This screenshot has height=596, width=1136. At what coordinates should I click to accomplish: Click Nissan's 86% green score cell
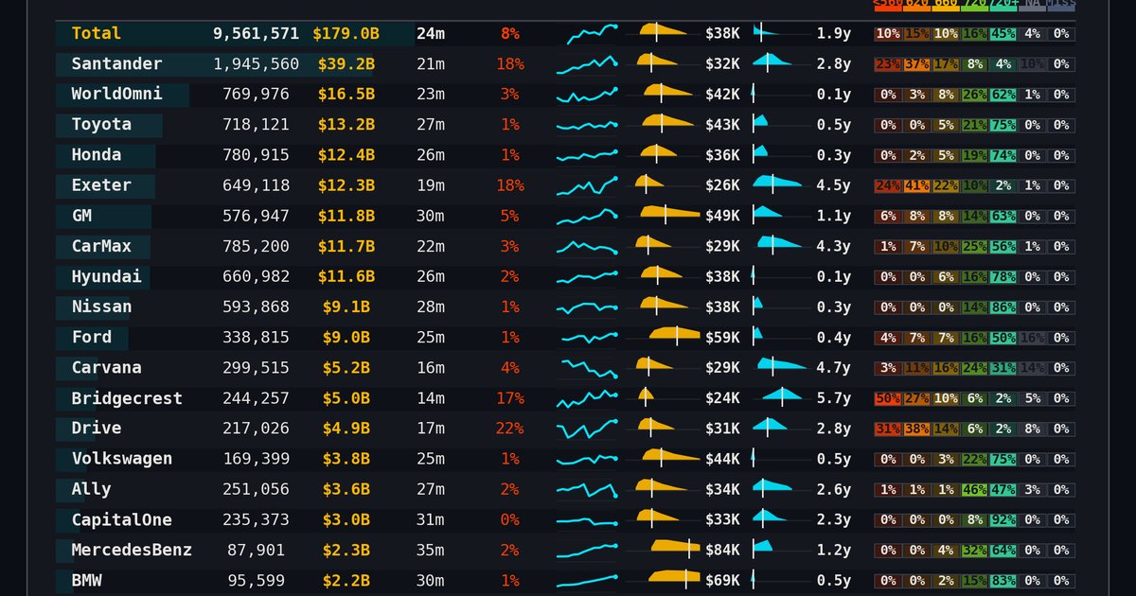click(x=1003, y=307)
